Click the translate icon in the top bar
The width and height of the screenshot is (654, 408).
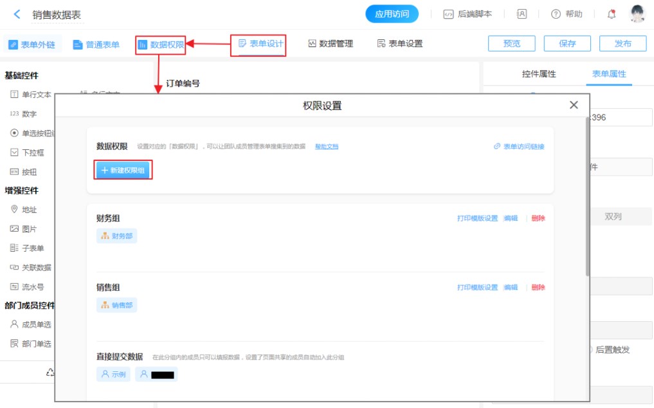522,14
